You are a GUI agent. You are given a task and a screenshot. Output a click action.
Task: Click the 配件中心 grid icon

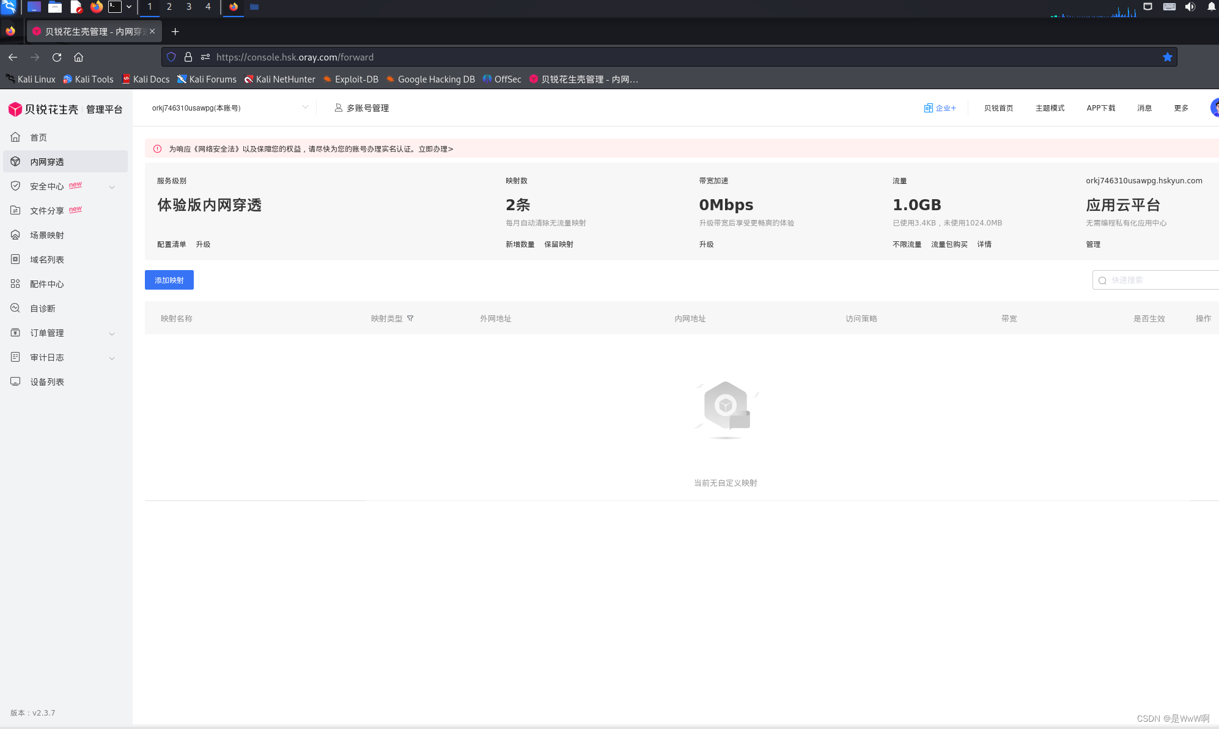click(16, 284)
